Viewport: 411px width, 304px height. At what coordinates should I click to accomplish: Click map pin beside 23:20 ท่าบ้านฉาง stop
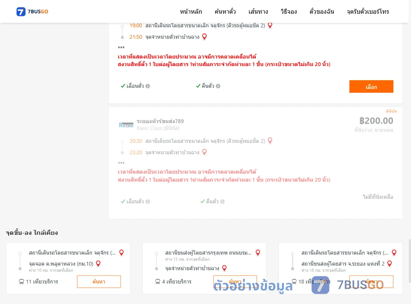[204, 152]
